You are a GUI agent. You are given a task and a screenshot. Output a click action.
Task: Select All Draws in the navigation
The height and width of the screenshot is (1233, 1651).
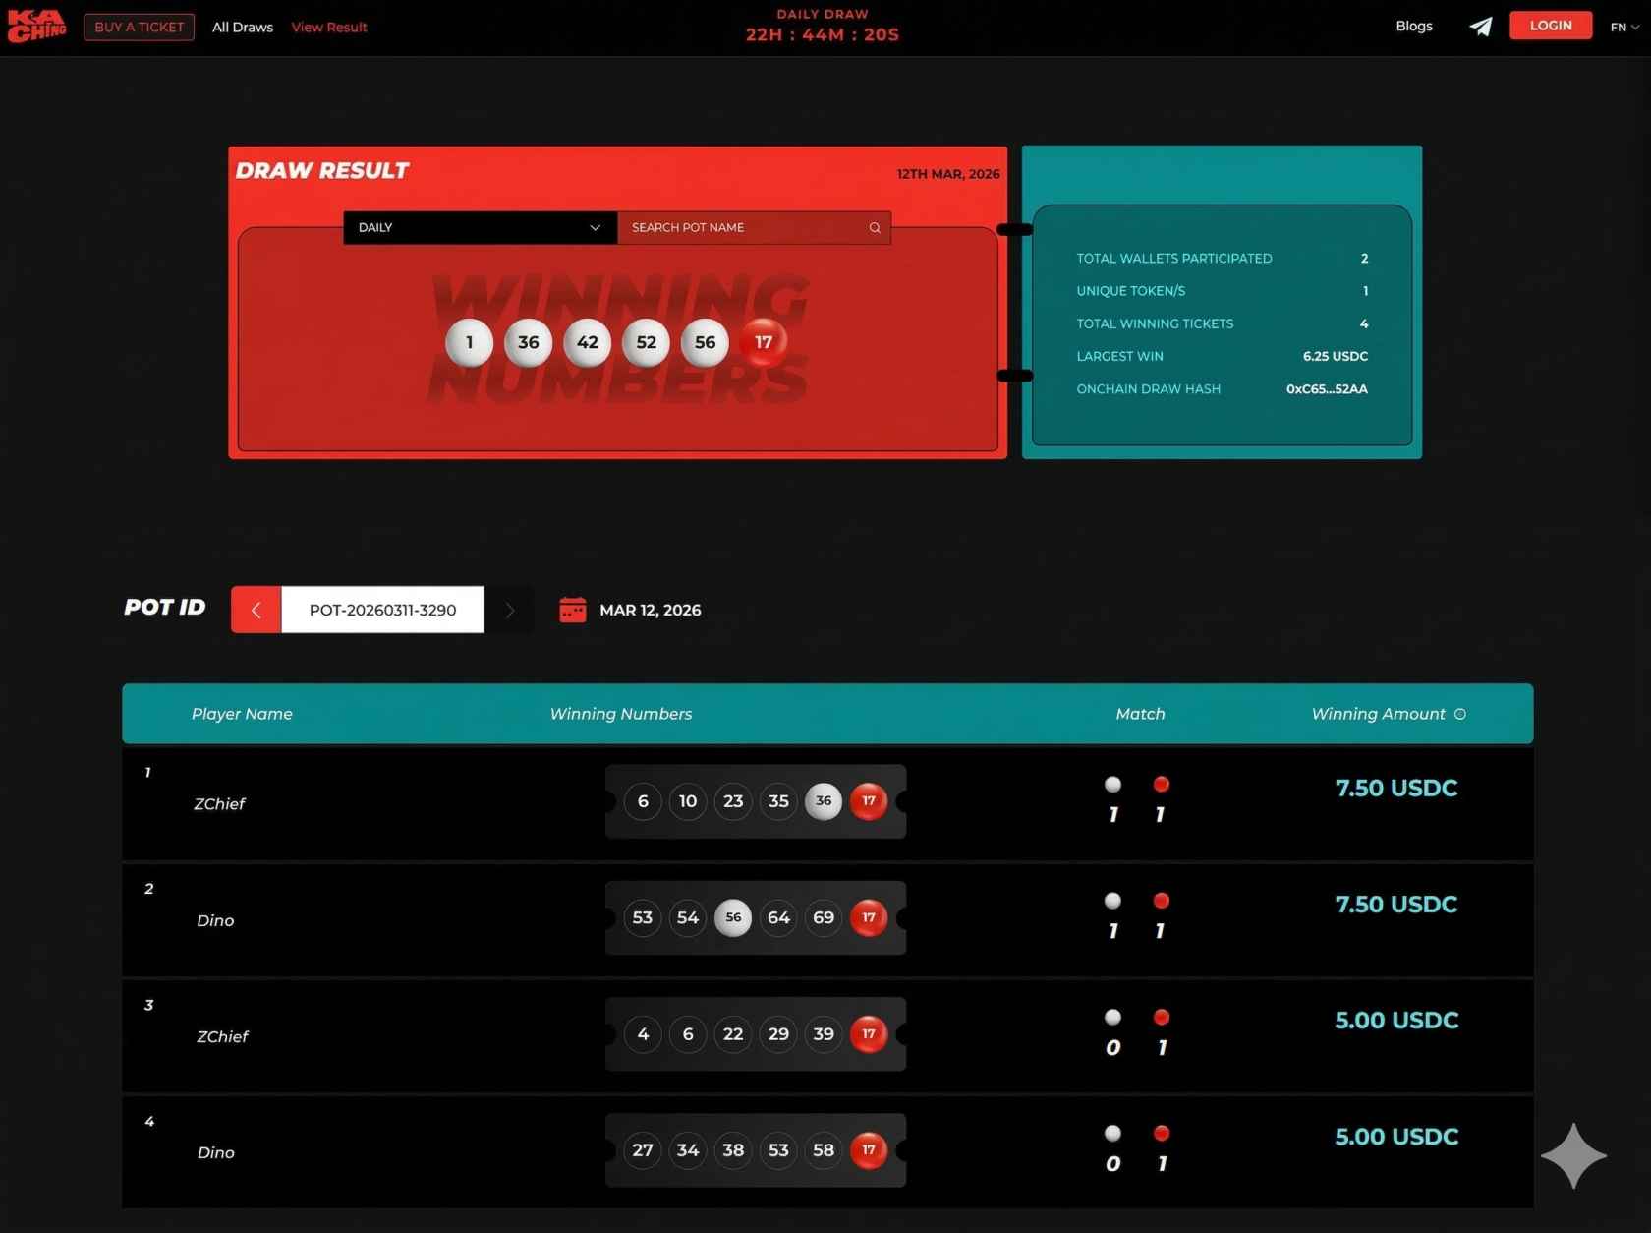click(x=242, y=27)
